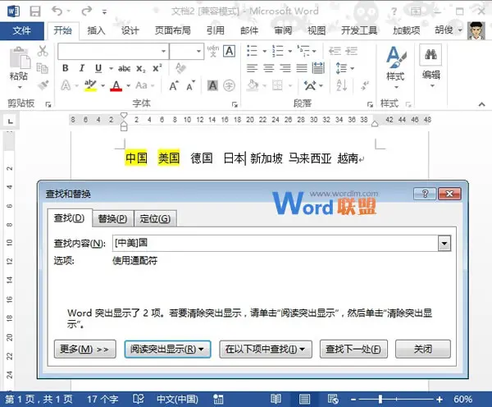492x407 pixels.
Task: Click the Find Next (查找下一处) button
Action: click(353, 349)
